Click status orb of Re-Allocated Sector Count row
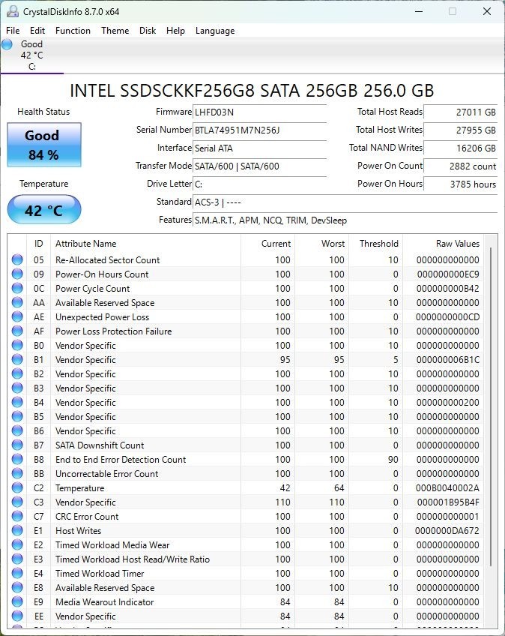The image size is (505, 636). (x=17, y=259)
